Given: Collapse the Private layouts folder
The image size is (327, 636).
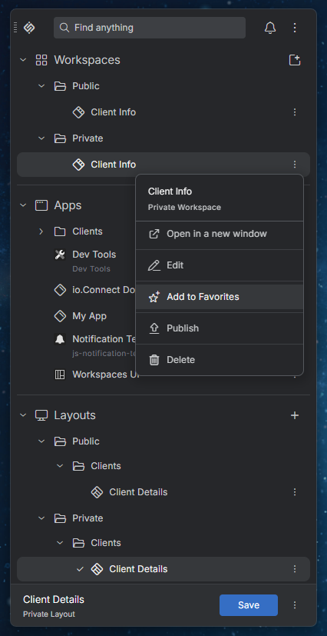Looking at the screenshot, I should pos(41,518).
